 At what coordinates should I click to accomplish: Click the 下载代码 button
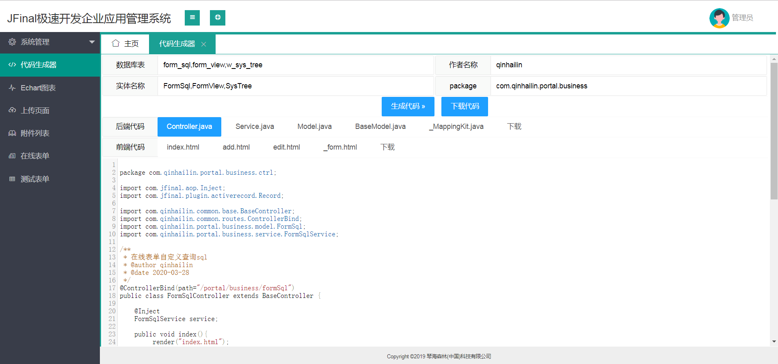coord(465,106)
